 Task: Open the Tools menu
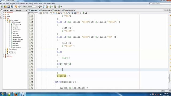[44, 3]
